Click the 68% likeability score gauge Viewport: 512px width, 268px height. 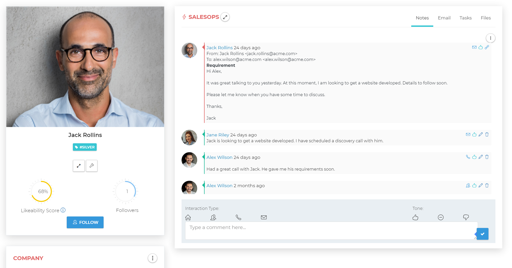[42, 191]
